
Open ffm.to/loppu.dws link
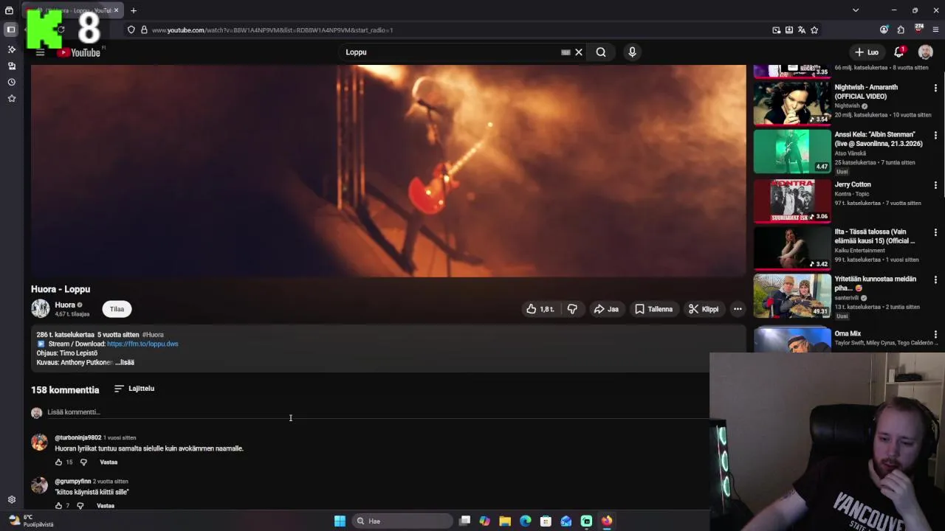[142, 344]
